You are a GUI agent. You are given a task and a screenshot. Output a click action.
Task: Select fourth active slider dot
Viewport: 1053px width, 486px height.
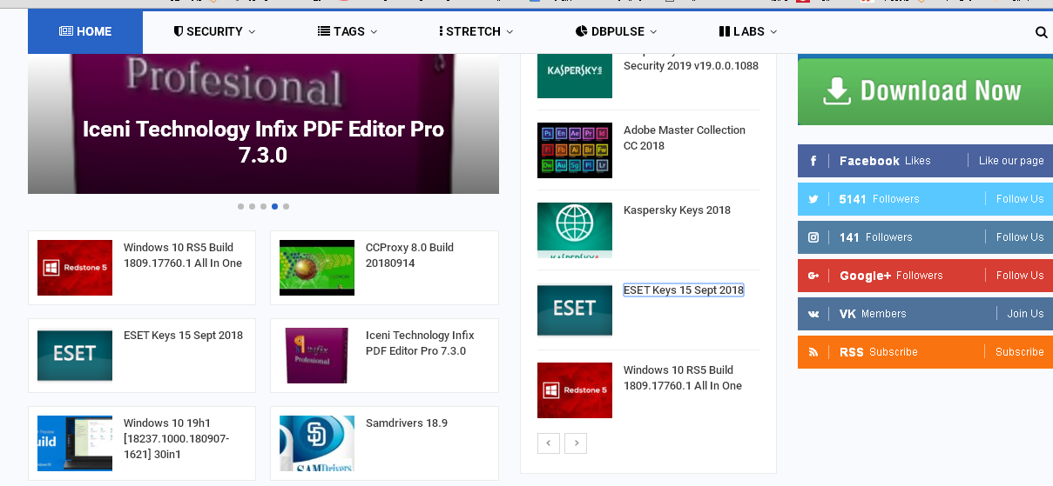(274, 207)
